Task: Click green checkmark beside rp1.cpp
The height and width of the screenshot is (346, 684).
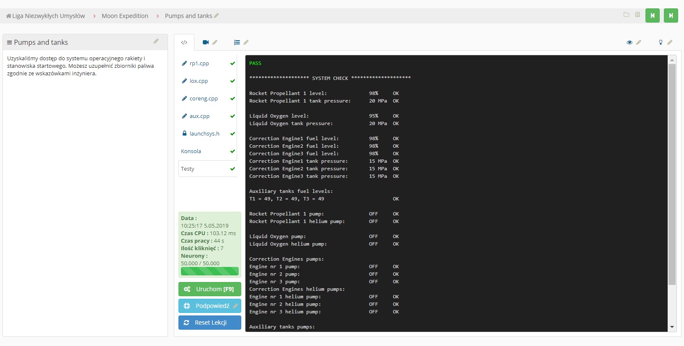Action: (232, 64)
